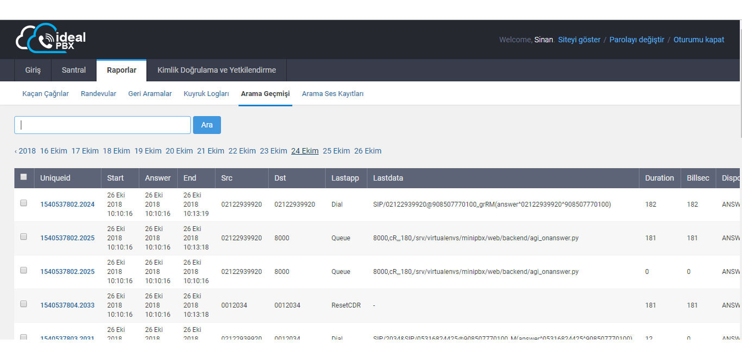The image size is (742, 358).
Task: Sort by the Duration column header
Action: (x=659, y=178)
